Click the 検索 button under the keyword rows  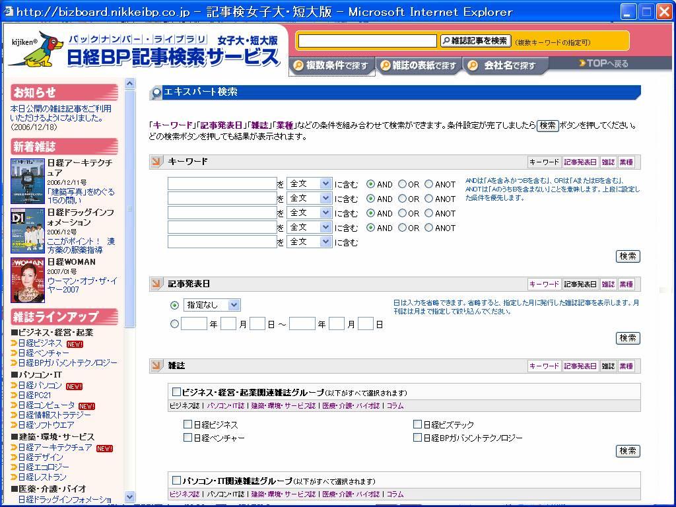tap(628, 256)
